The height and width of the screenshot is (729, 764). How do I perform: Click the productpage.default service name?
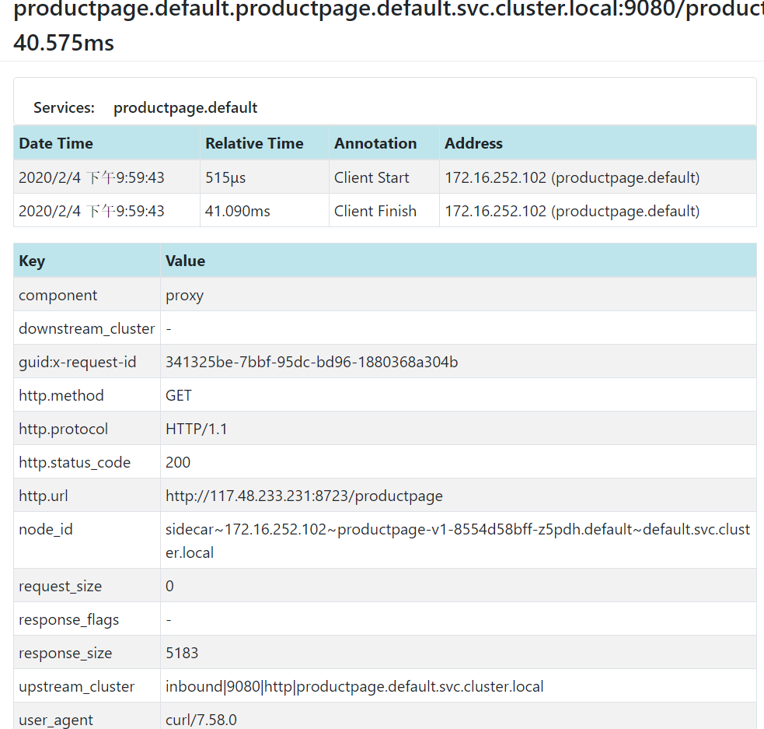click(185, 108)
